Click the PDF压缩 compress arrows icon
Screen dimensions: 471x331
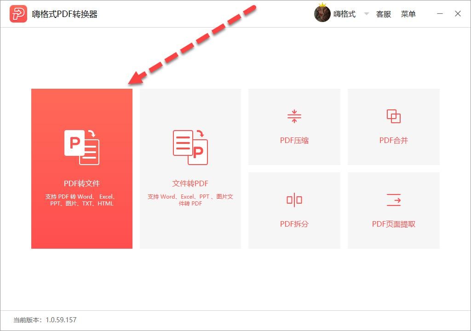[x=294, y=116]
